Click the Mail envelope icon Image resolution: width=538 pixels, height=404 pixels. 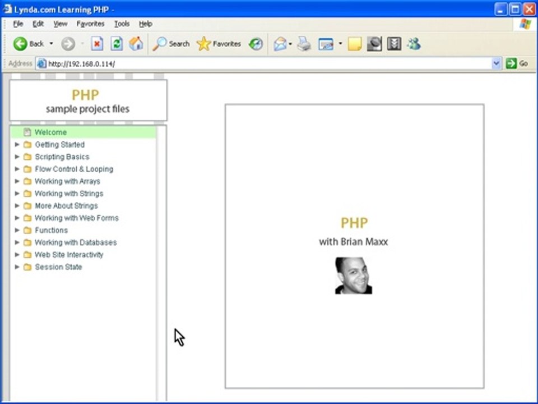tap(280, 44)
